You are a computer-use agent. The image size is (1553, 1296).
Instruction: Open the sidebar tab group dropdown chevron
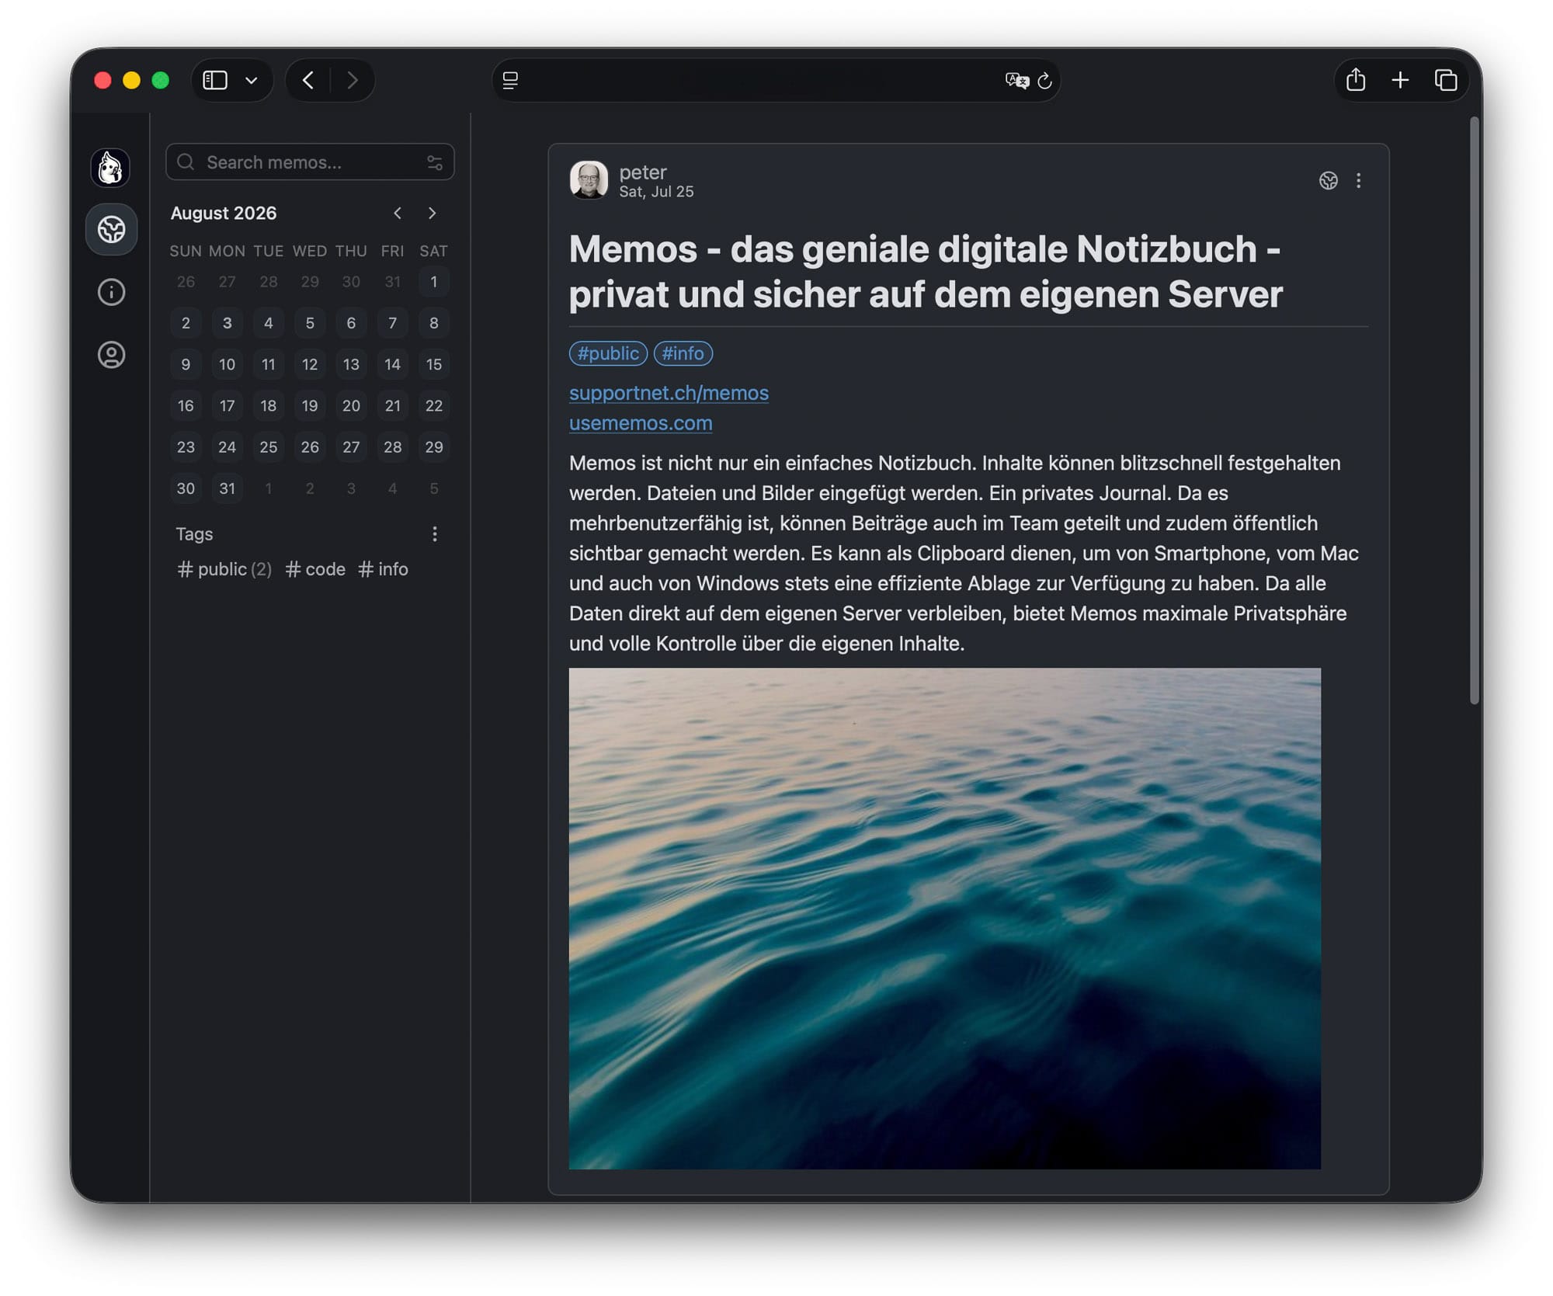click(252, 80)
